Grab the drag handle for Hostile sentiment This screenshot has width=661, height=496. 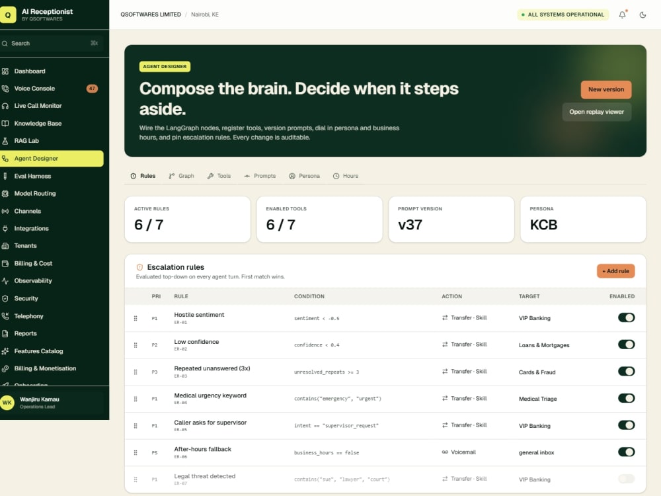pos(136,319)
